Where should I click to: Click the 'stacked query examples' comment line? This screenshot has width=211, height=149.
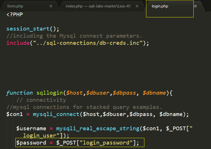point(84,107)
